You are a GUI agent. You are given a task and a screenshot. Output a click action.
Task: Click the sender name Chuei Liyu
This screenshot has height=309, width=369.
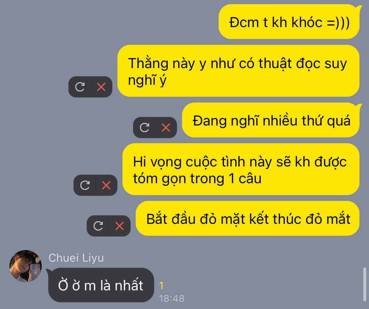tap(76, 258)
